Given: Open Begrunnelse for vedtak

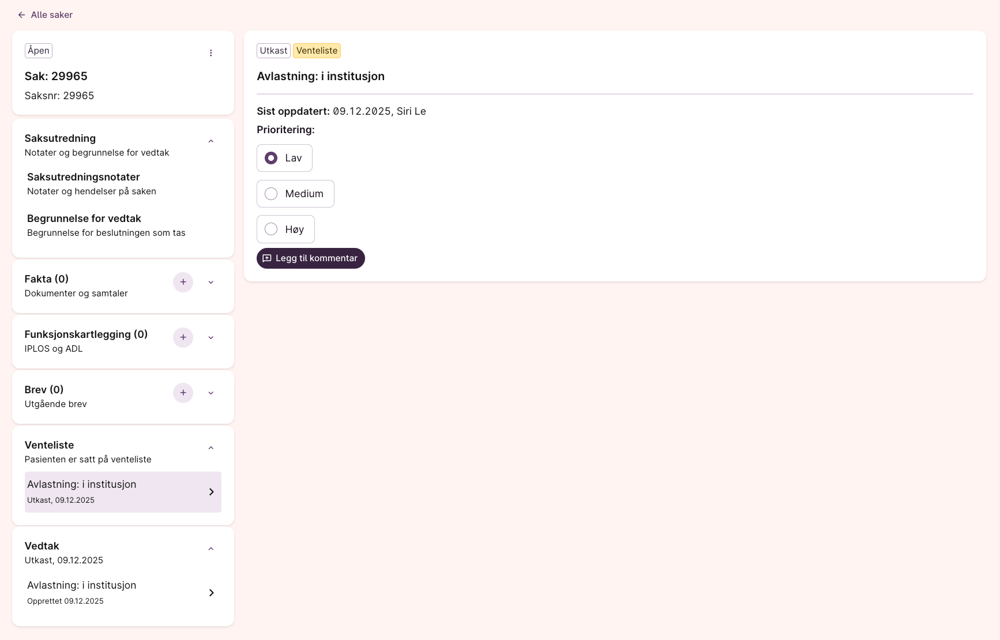Looking at the screenshot, I should click(x=84, y=219).
